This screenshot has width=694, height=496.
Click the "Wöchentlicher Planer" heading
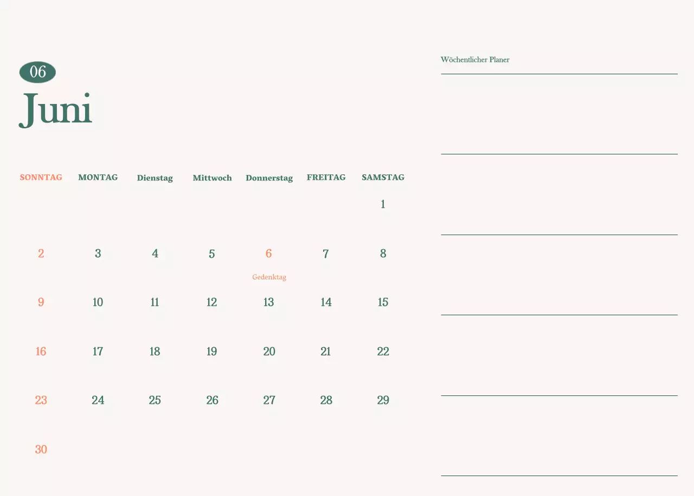click(475, 60)
